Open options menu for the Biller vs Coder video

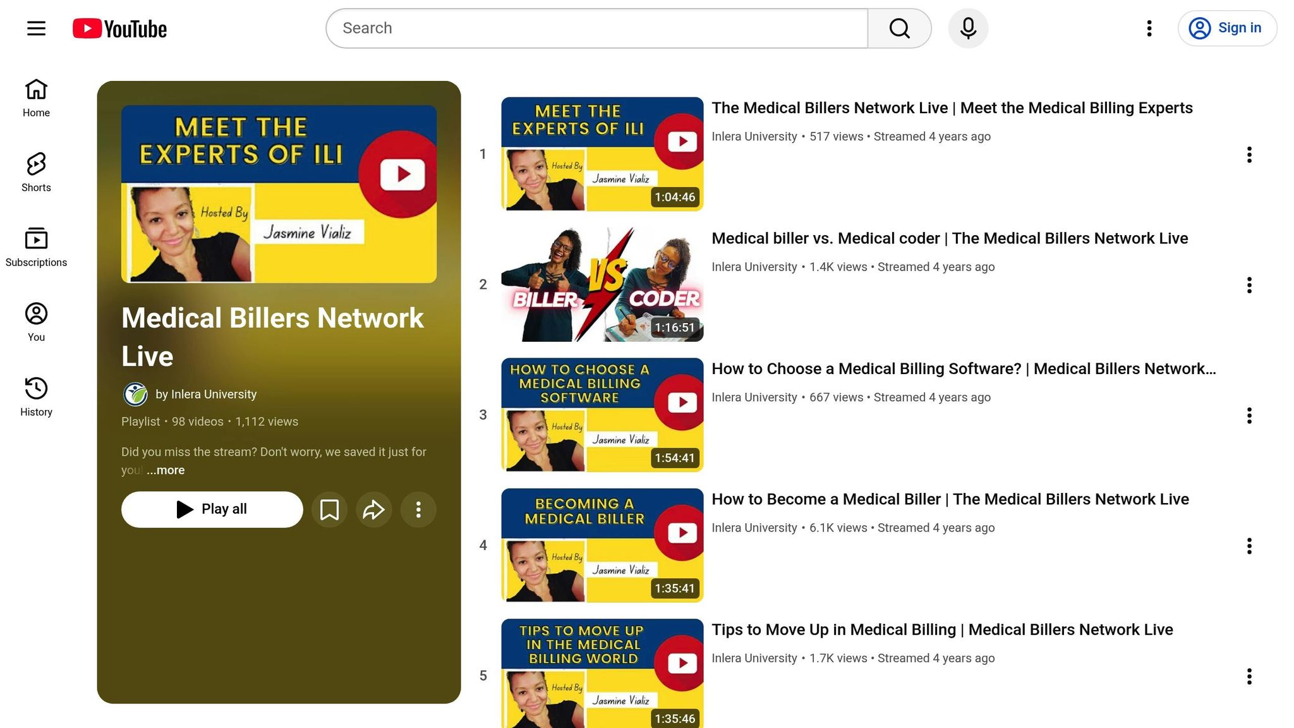pyautogui.click(x=1250, y=286)
